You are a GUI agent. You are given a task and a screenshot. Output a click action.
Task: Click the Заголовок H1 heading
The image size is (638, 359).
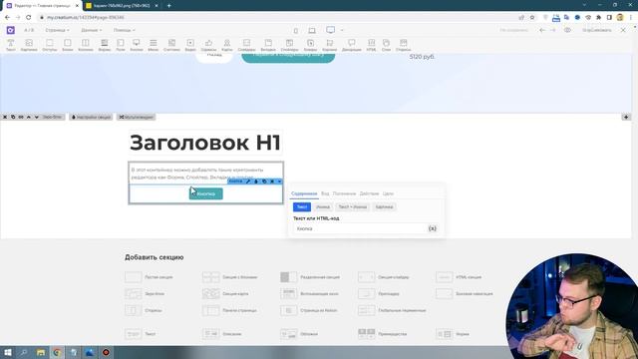(x=205, y=143)
